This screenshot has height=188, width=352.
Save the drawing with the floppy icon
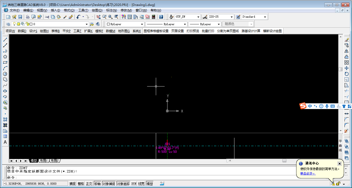[20, 17]
